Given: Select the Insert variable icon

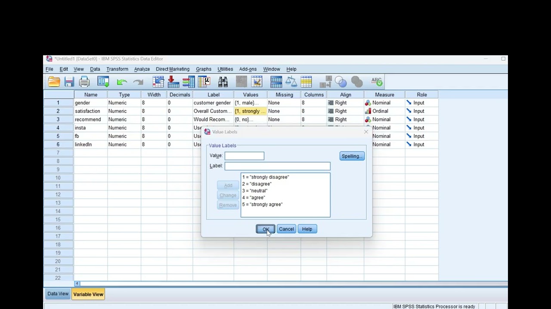Looking at the screenshot, I should (257, 82).
